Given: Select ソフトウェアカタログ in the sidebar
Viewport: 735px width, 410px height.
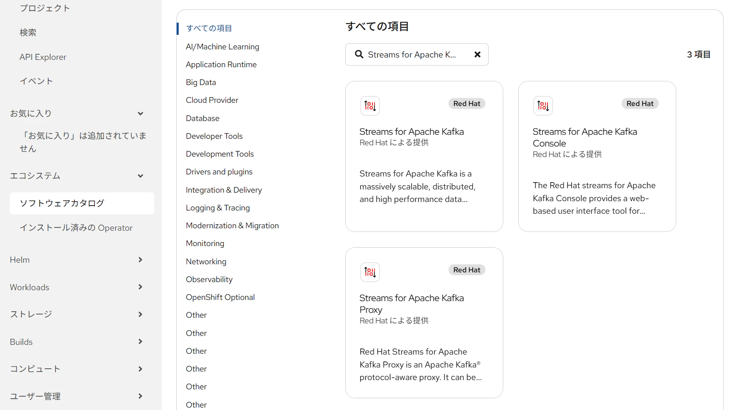Looking at the screenshot, I should [x=82, y=203].
